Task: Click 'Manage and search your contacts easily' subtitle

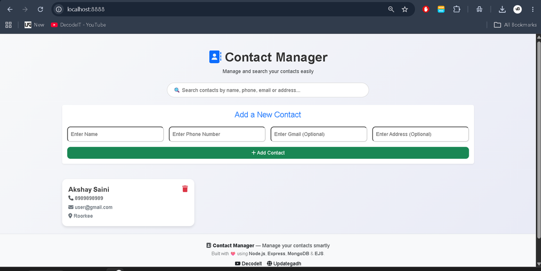Action: coord(268,71)
